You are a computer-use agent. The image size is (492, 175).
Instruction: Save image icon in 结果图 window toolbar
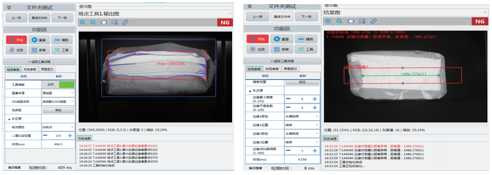(362, 22)
